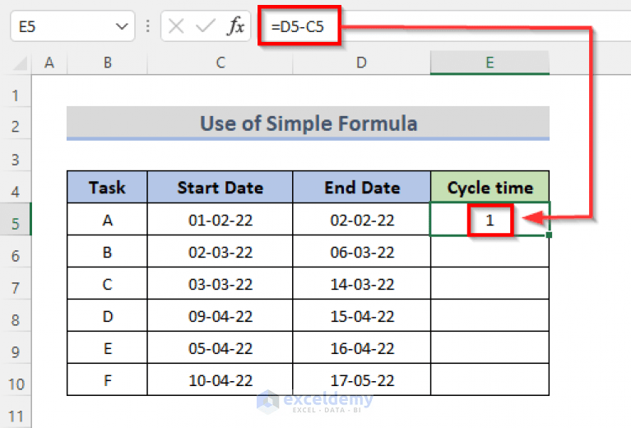The height and width of the screenshot is (428, 631).
Task: Click the 'Use of Simple Formula' title cell
Action: coord(308,123)
